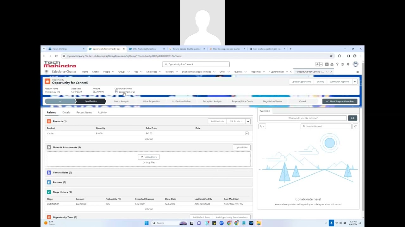
Task: Click the Stage History wrench icon
Action: 49,192
